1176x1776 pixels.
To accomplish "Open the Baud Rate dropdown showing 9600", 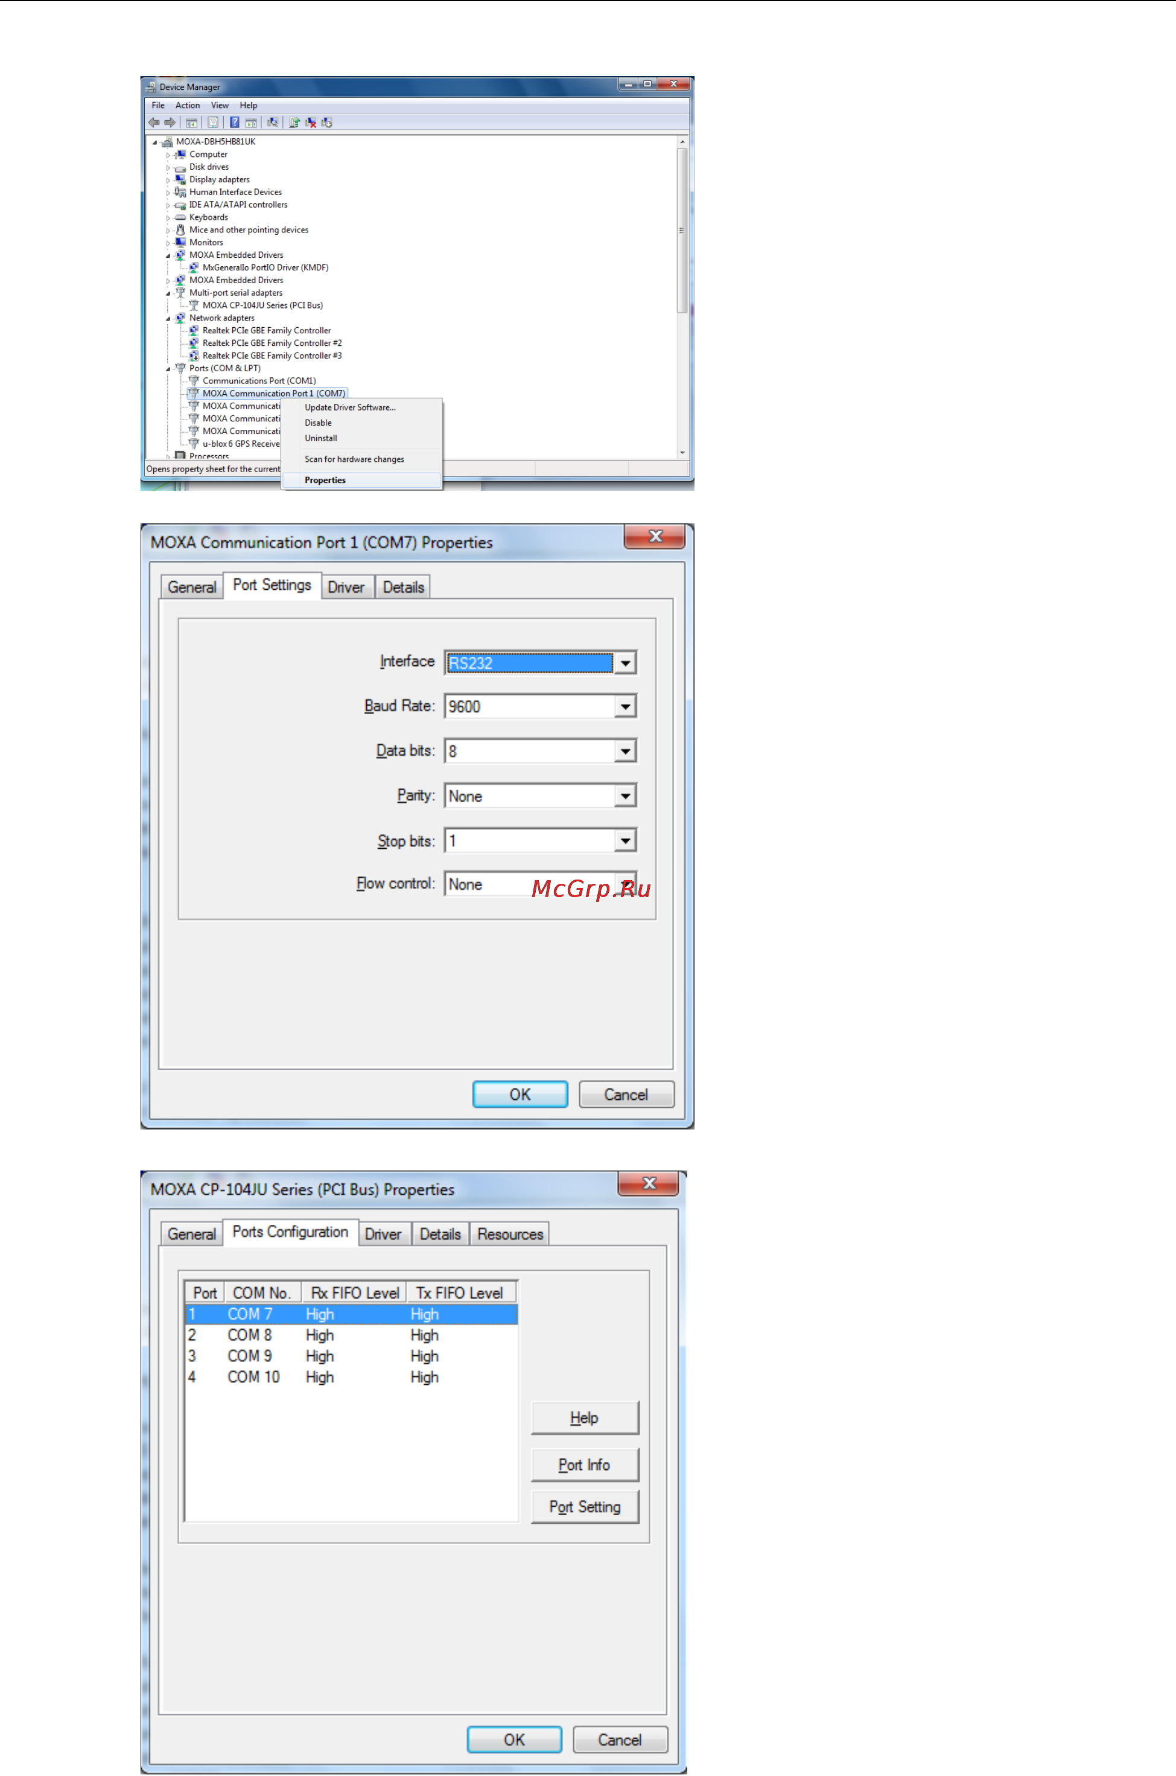I will click(x=625, y=707).
